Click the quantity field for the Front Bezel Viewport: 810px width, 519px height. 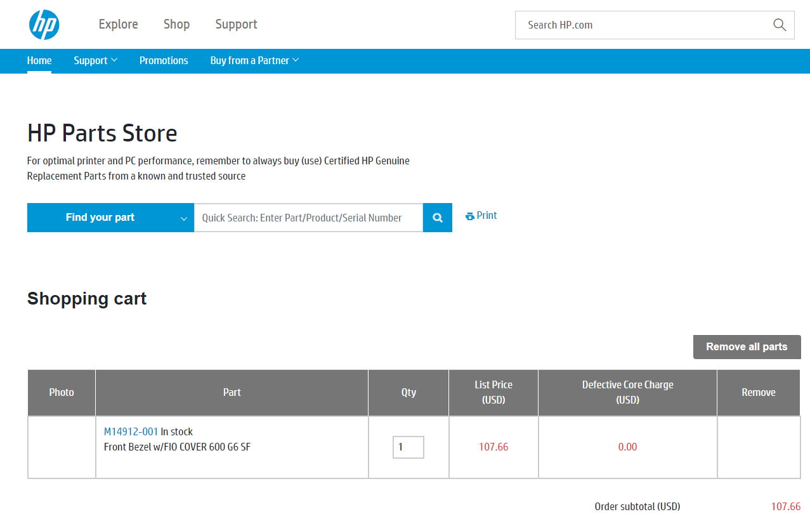[x=408, y=447]
